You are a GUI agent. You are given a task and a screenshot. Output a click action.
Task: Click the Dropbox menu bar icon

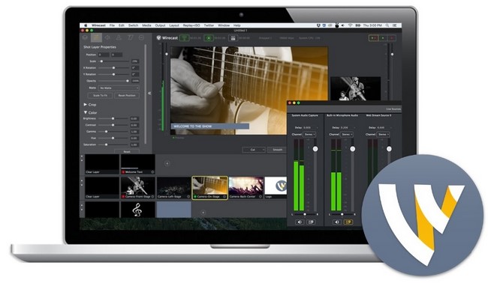click(318, 25)
